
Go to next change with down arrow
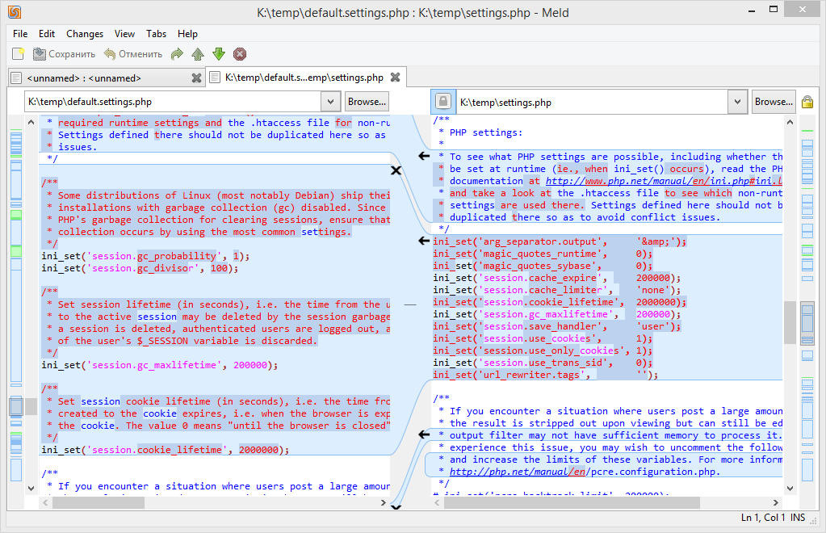coord(219,54)
